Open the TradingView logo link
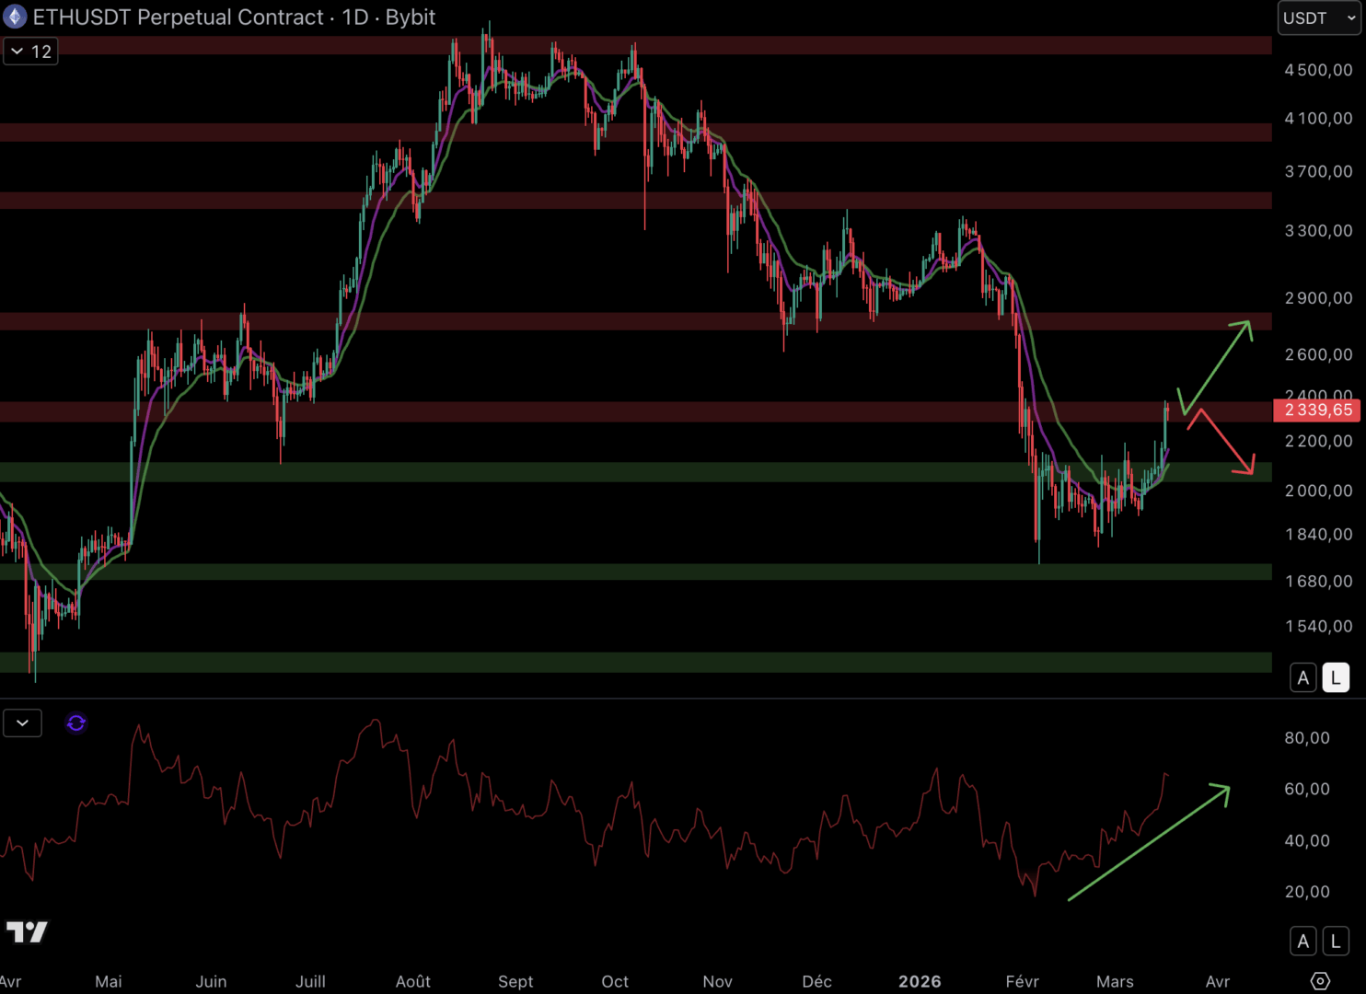The image size is (1366, 994). coord(27,932)
